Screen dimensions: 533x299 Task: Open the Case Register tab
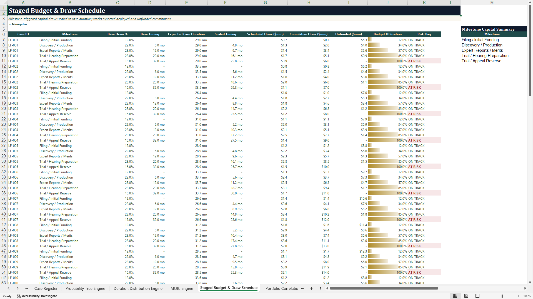point(46,288)
